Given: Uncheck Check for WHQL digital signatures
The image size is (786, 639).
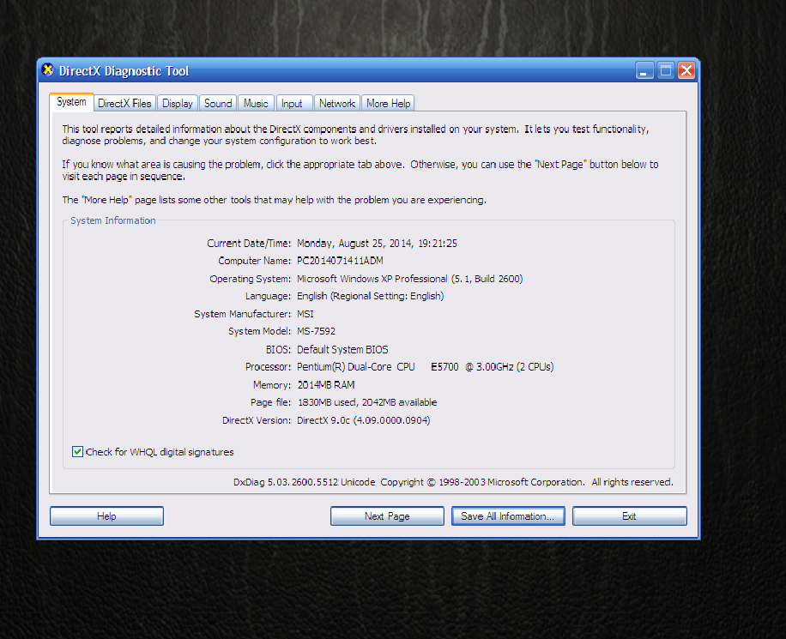Looking at the screenshot, I should (78, 452).
